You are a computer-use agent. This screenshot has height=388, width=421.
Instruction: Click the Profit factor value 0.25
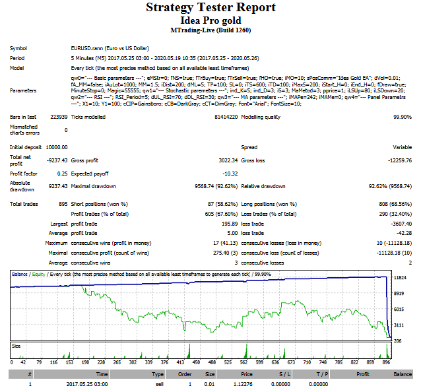coord(62,174)
